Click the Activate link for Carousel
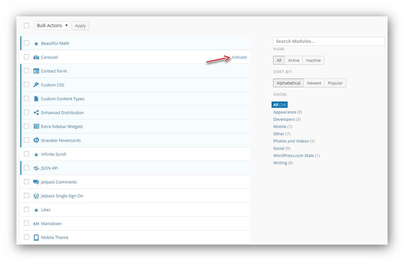The width and height of the screenshot is (404, 261). pos(239,57)
